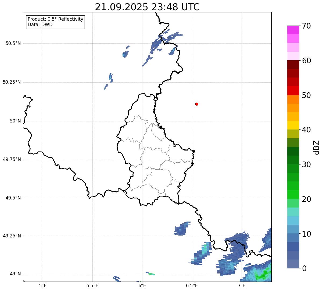Click the 'Data: DWD' label

(x=40, y=25)
